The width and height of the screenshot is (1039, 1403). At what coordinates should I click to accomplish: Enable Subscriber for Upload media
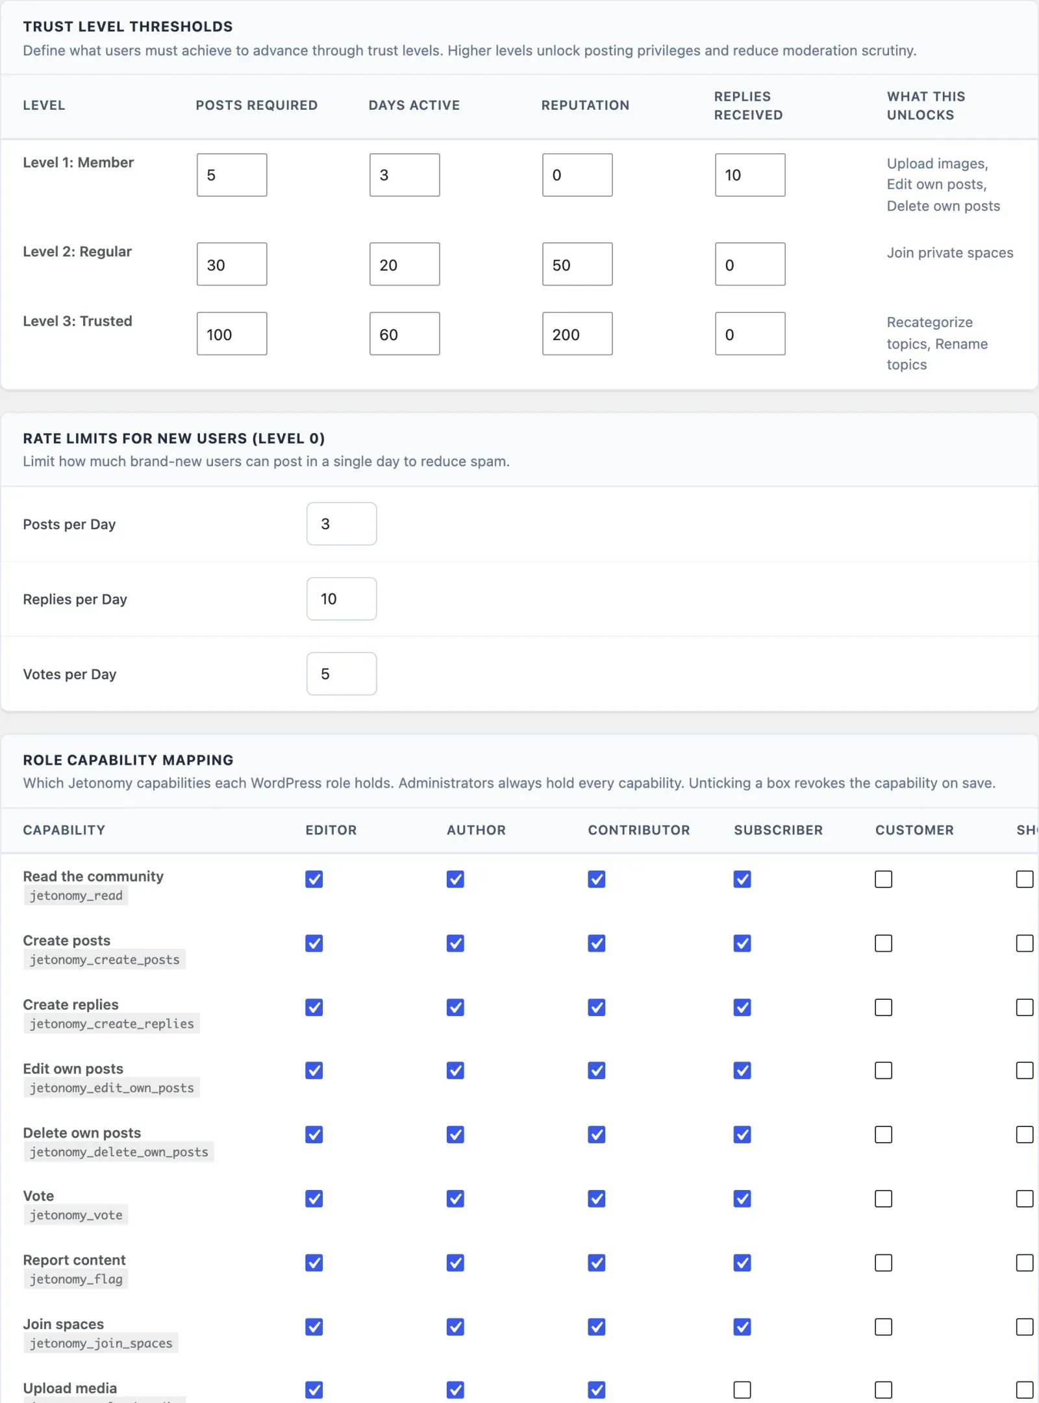742,1390
